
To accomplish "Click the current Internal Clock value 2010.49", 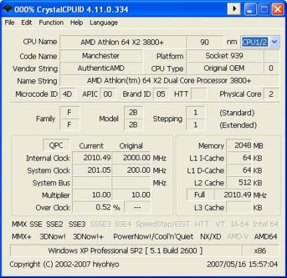I will [x=91, y=158].
